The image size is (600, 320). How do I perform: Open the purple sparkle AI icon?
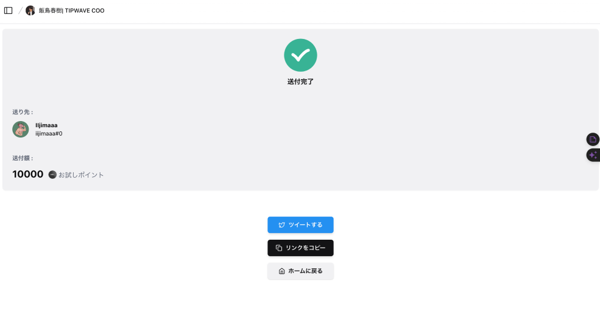(593, 155)
